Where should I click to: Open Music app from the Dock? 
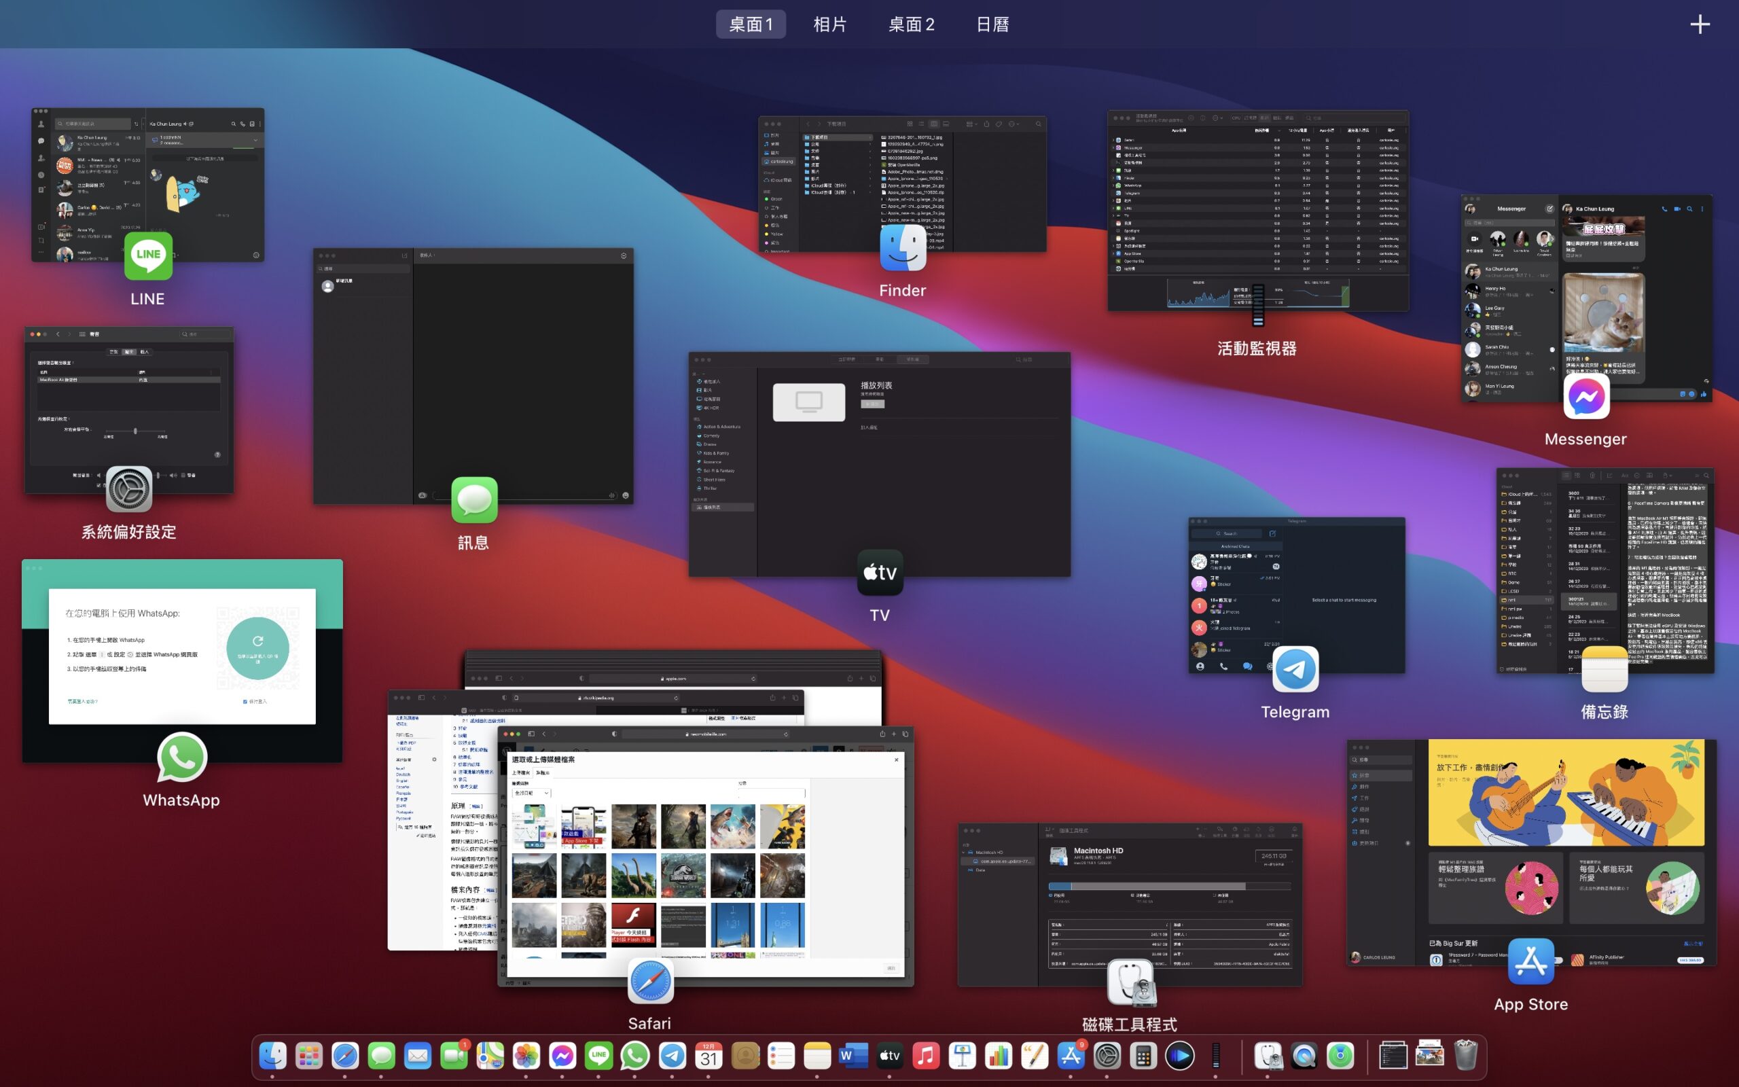click(x=926, y=1055)
